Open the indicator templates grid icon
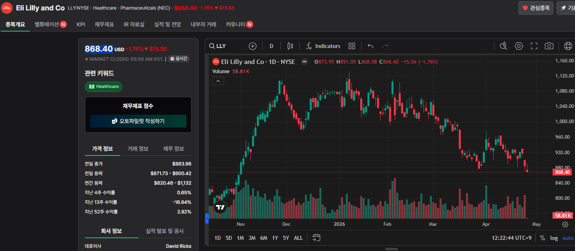575x251 pixels. pos(352,46)
